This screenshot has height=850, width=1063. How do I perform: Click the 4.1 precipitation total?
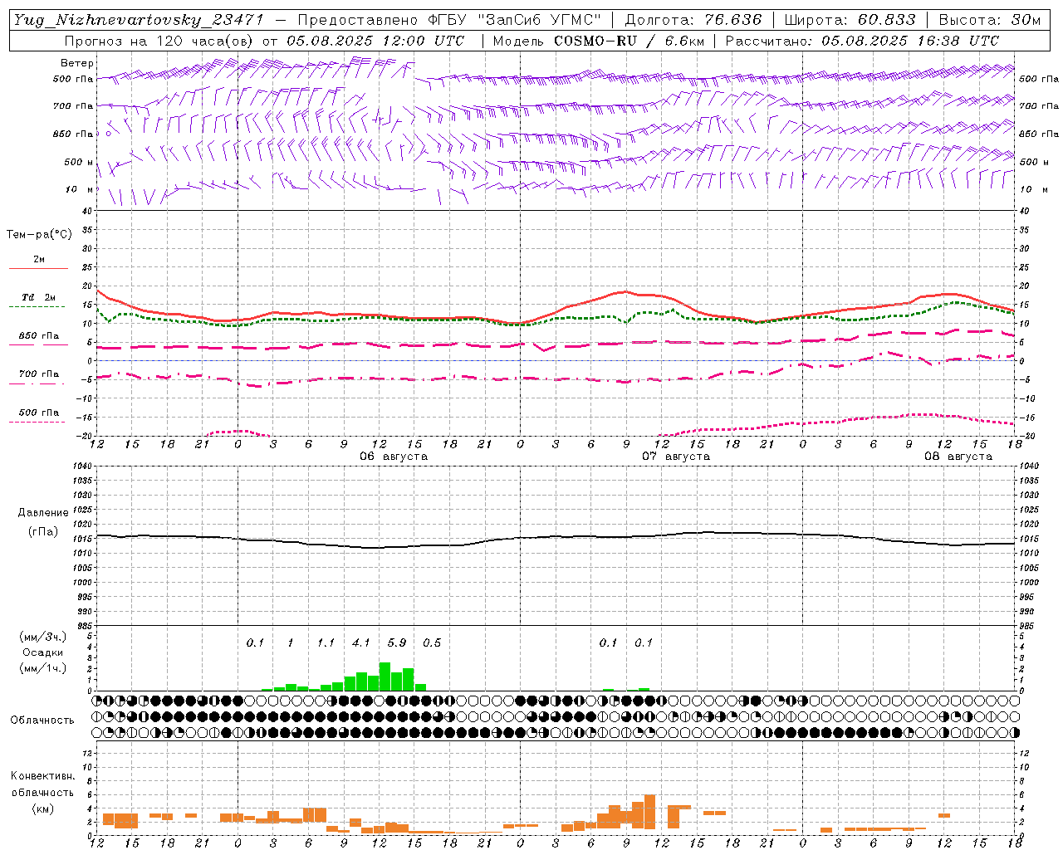[x=361, y=642]
